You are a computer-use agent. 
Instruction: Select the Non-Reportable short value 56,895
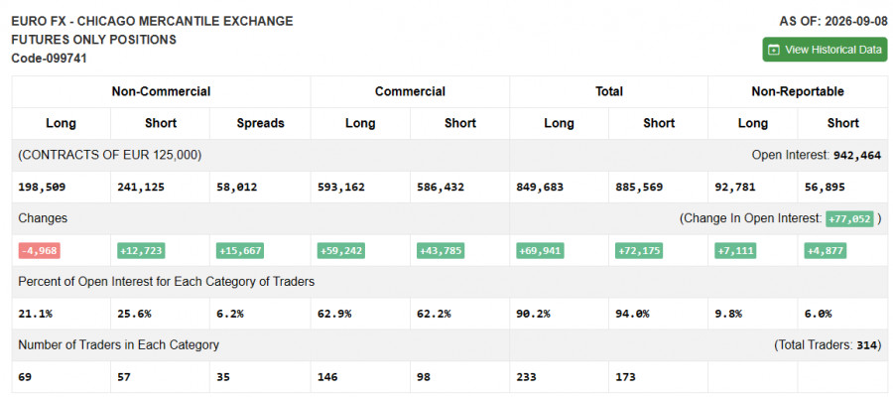(x=825, y=187)
